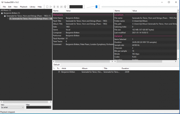Click the library Filter input field
The image size is (180, 114).
click(x=38, y=107)
